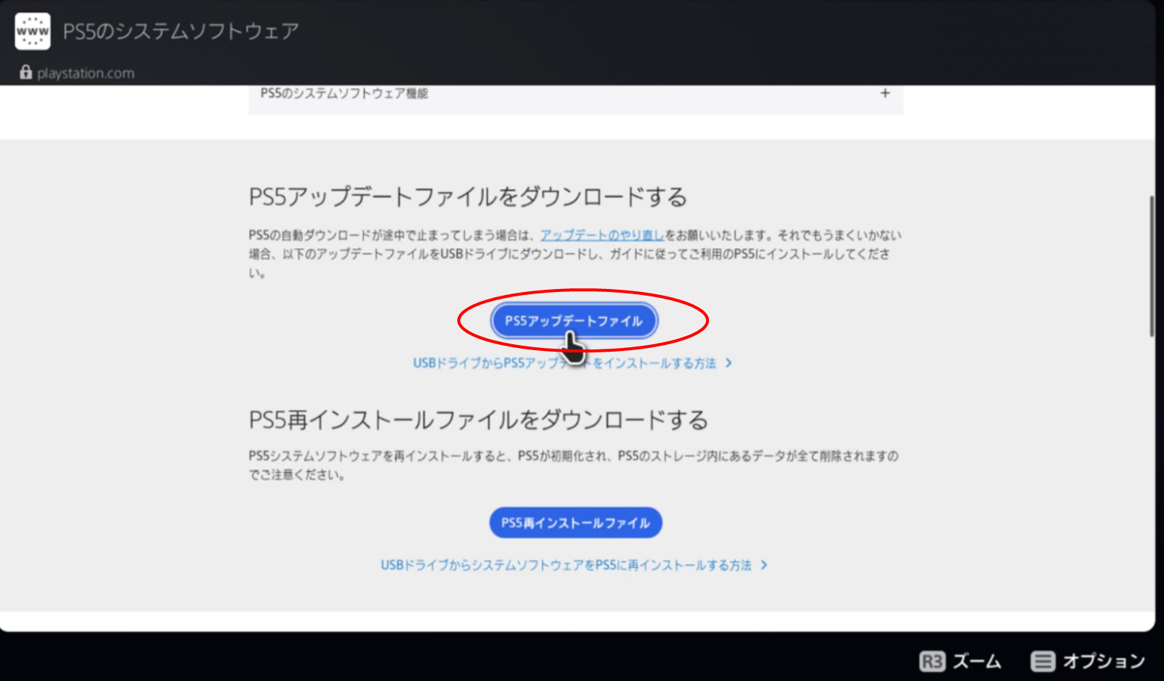This screenshot has height=681, width=1164.
Task: Click the PS5再インストールファイルをダウンロードする heading
Action: pos(478,420)
